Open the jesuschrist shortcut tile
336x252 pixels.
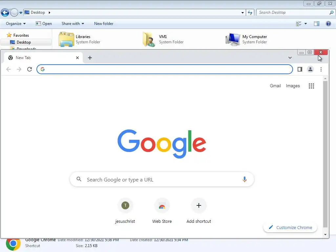pyautogui.click(x=125, y=212)
